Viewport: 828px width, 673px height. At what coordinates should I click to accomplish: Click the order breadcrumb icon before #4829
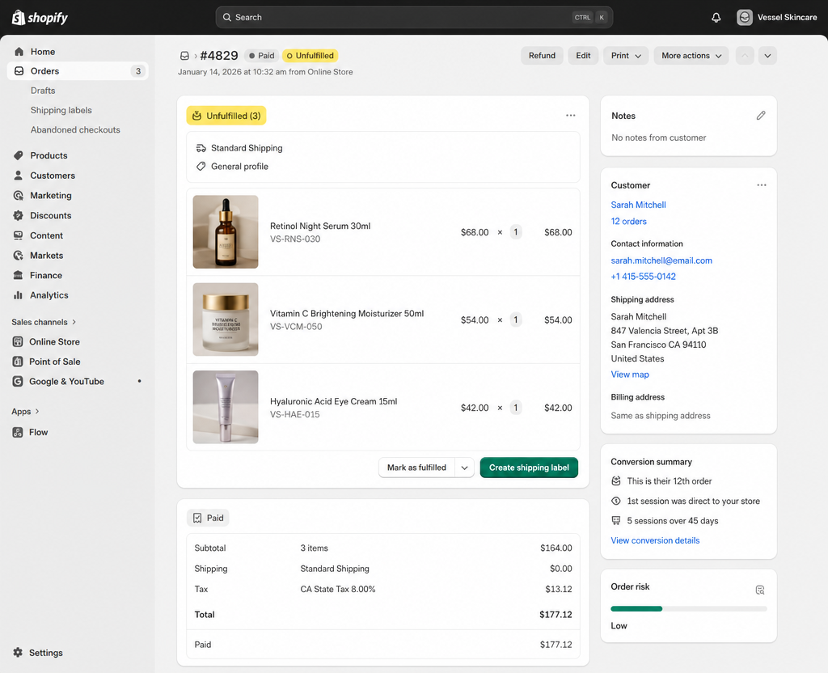(184, 56)
